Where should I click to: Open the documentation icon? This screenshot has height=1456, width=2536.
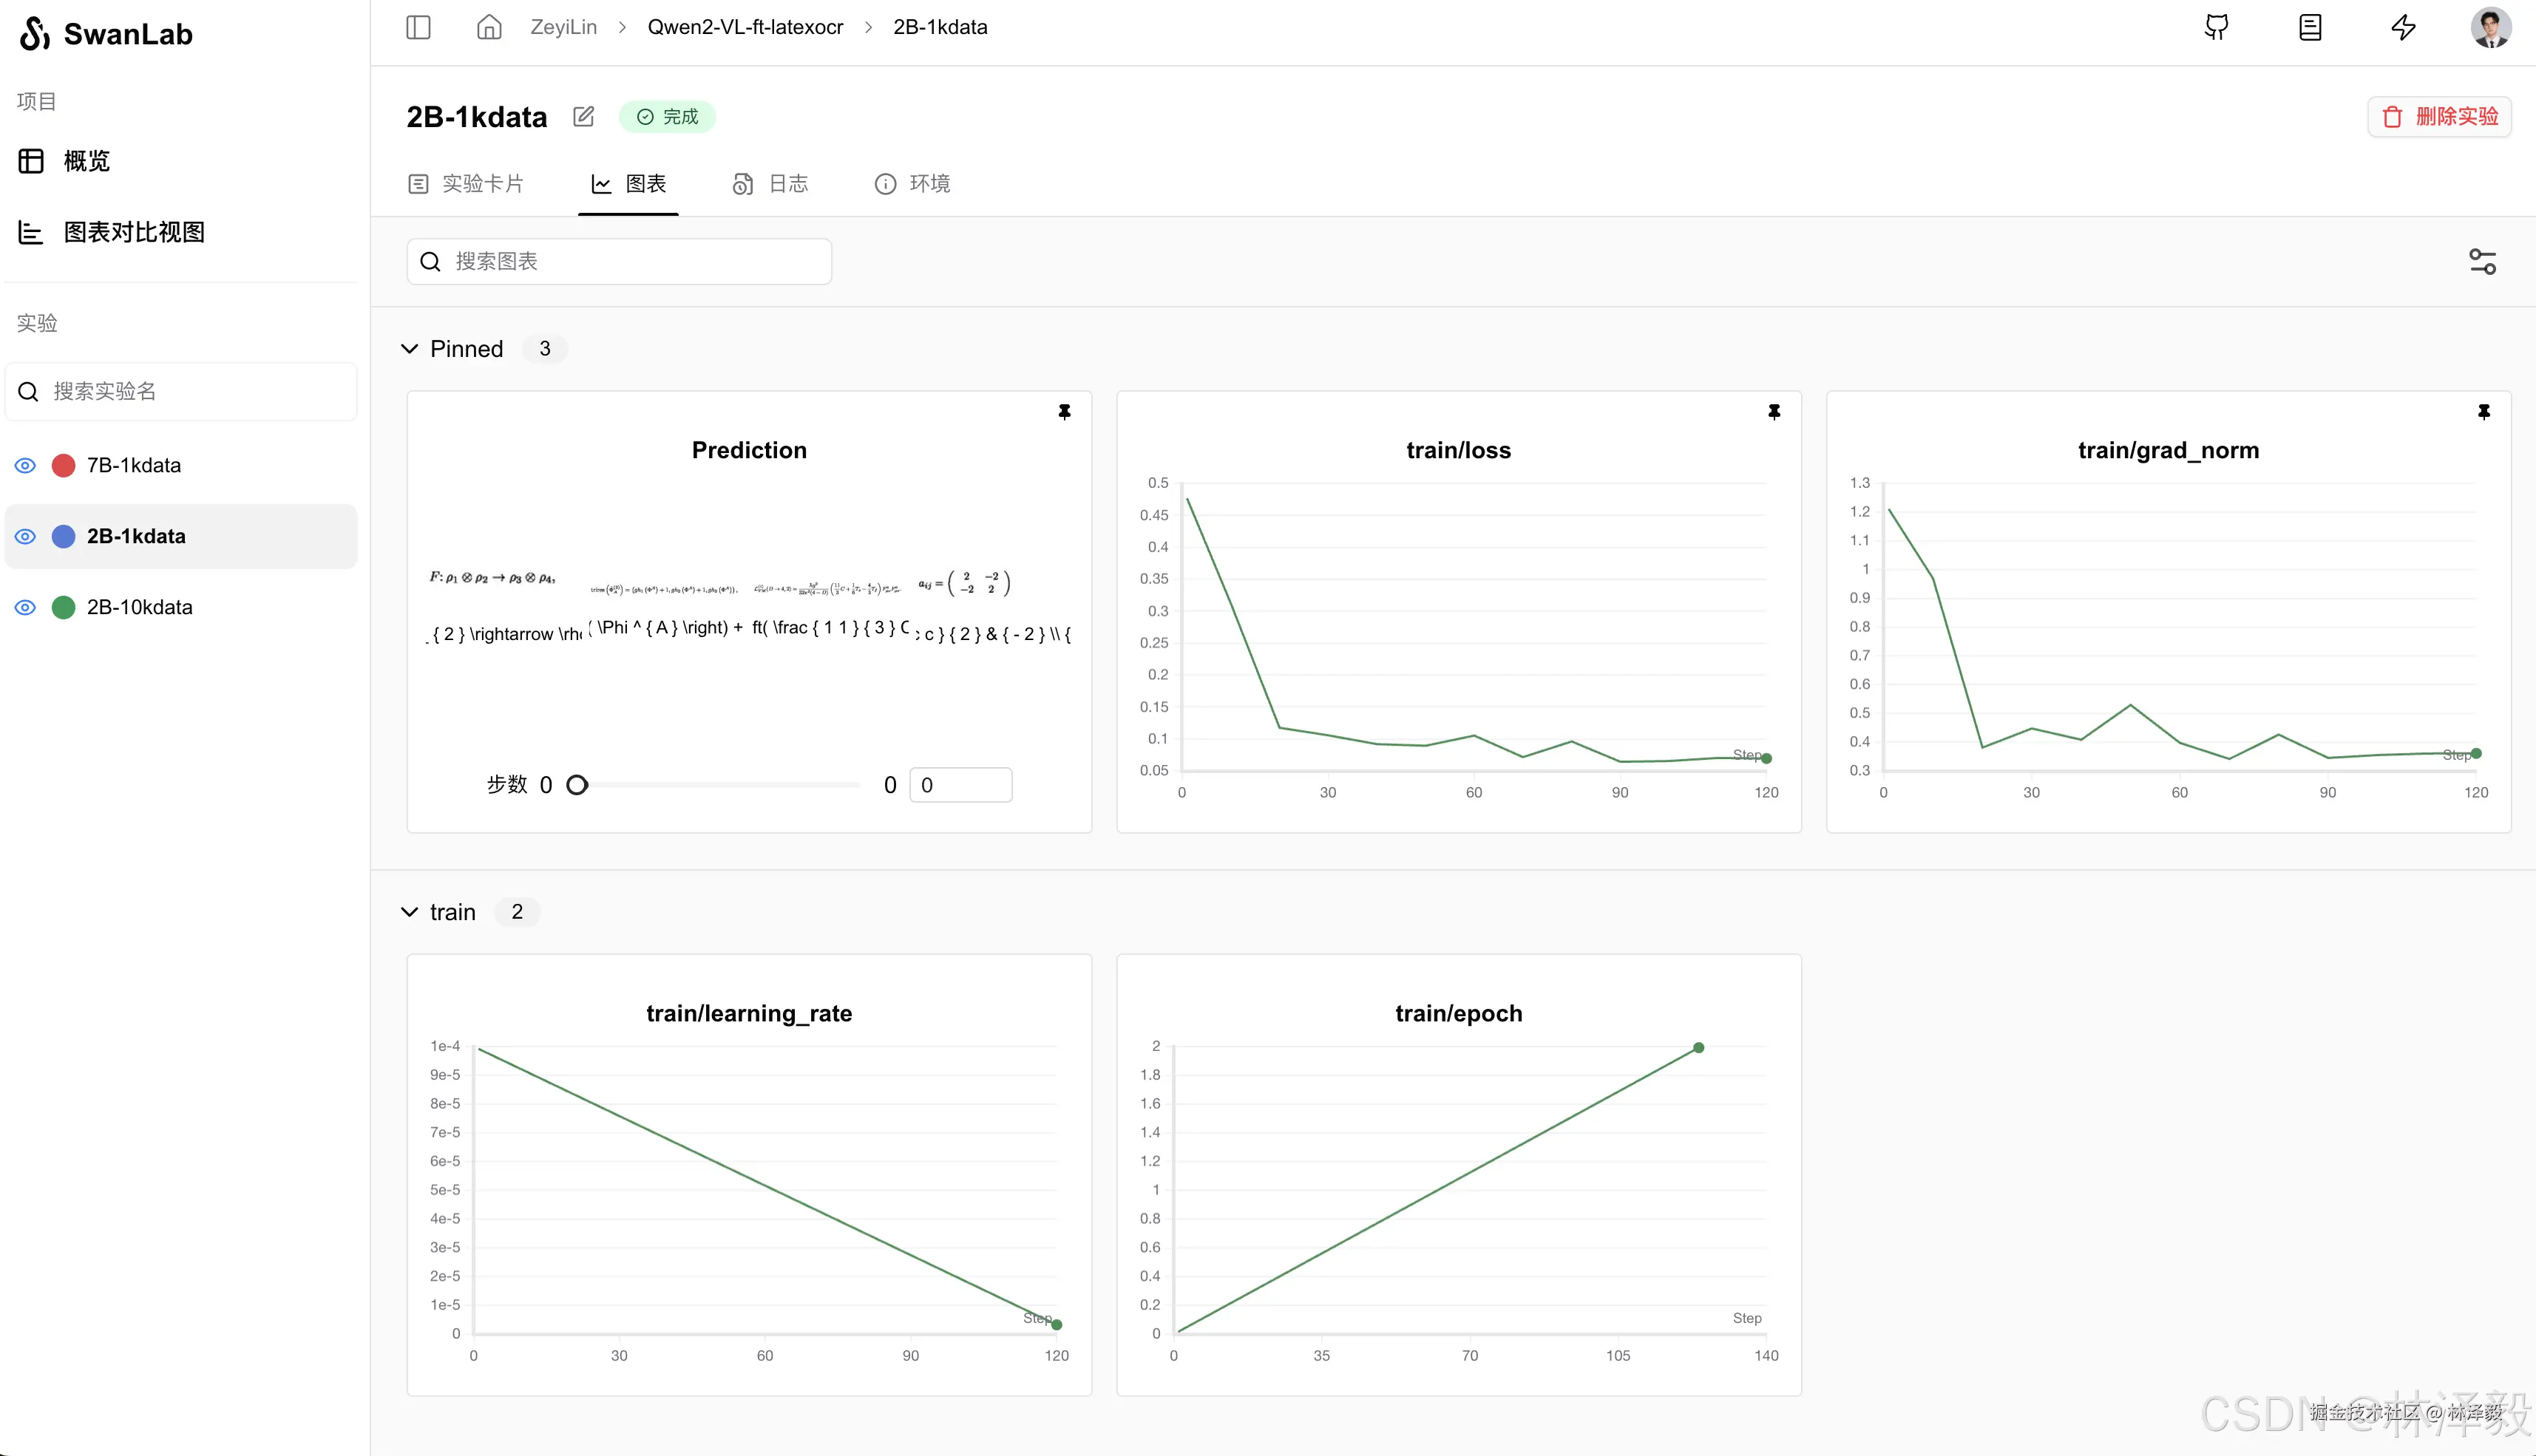tap(2309, 27)
